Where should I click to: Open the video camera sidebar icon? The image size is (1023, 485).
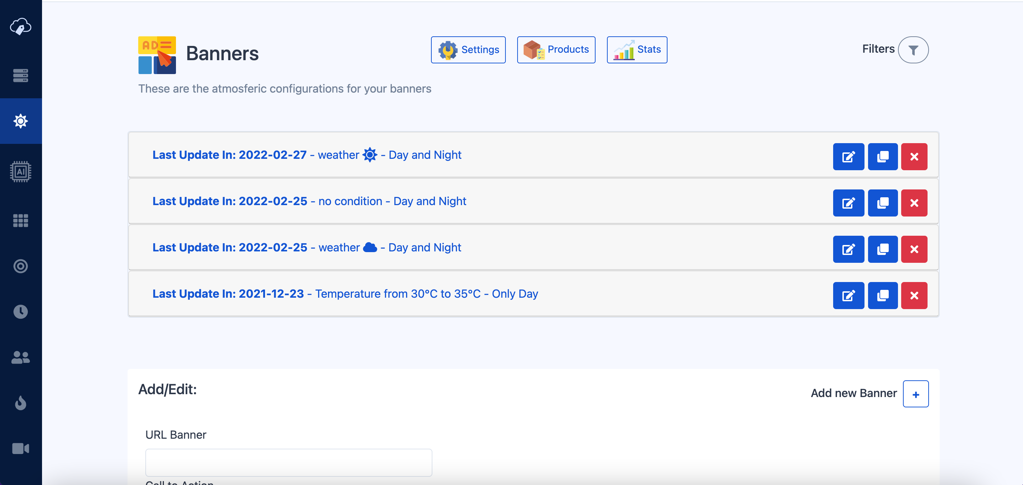click(21, 448)
